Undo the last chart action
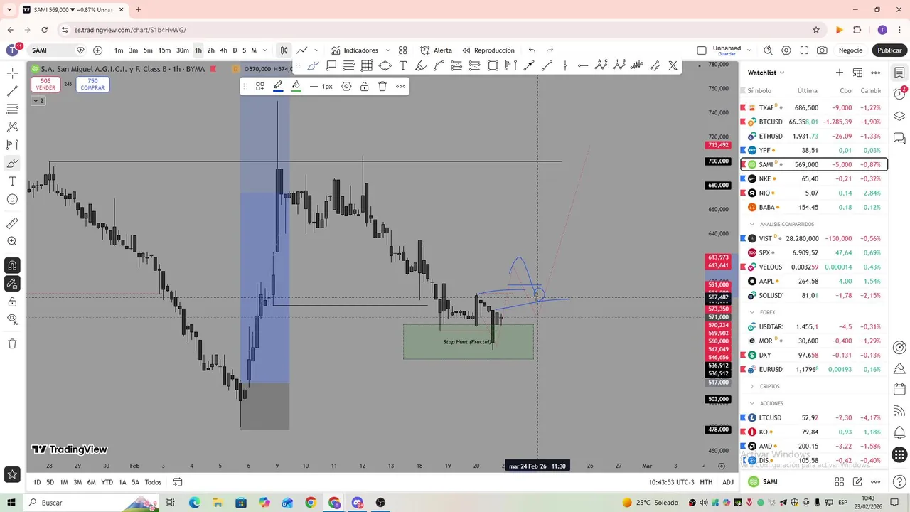 pyautogui.click(x=532, y=50)
